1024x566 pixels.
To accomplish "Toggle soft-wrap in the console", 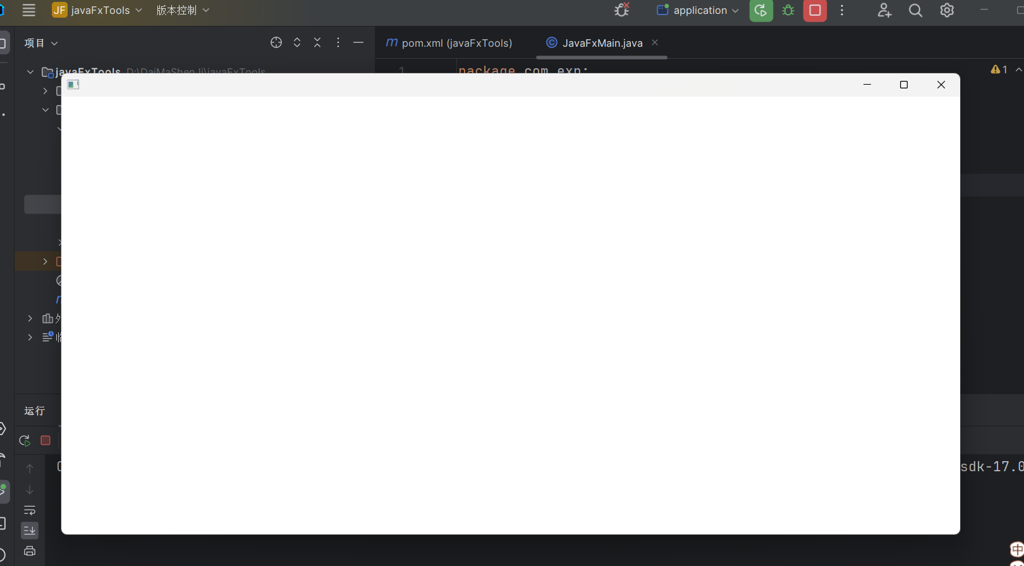I will [30, 510].
